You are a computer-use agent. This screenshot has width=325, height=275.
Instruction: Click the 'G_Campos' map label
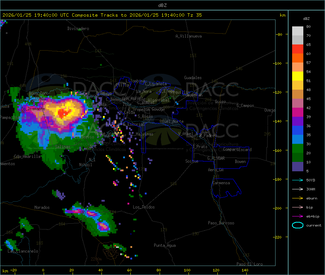coord(245,106)
